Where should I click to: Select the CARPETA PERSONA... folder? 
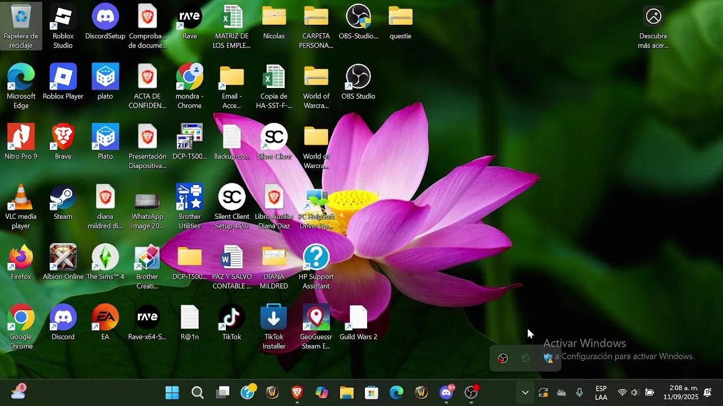pyautogui.click(x=316, y=26)
